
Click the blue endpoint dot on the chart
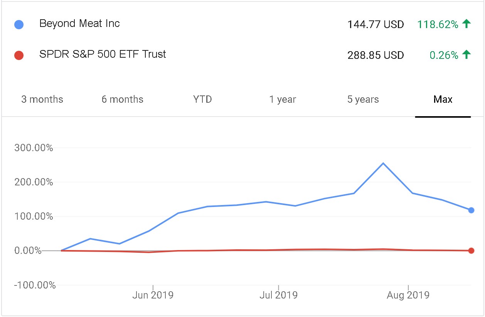[471, 210]
